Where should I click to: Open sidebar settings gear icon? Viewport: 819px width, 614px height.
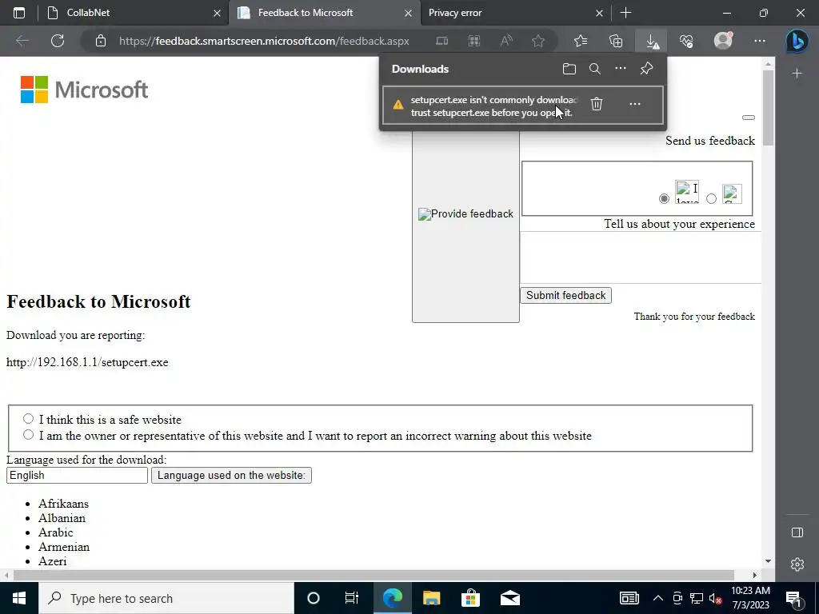(797, 564)
